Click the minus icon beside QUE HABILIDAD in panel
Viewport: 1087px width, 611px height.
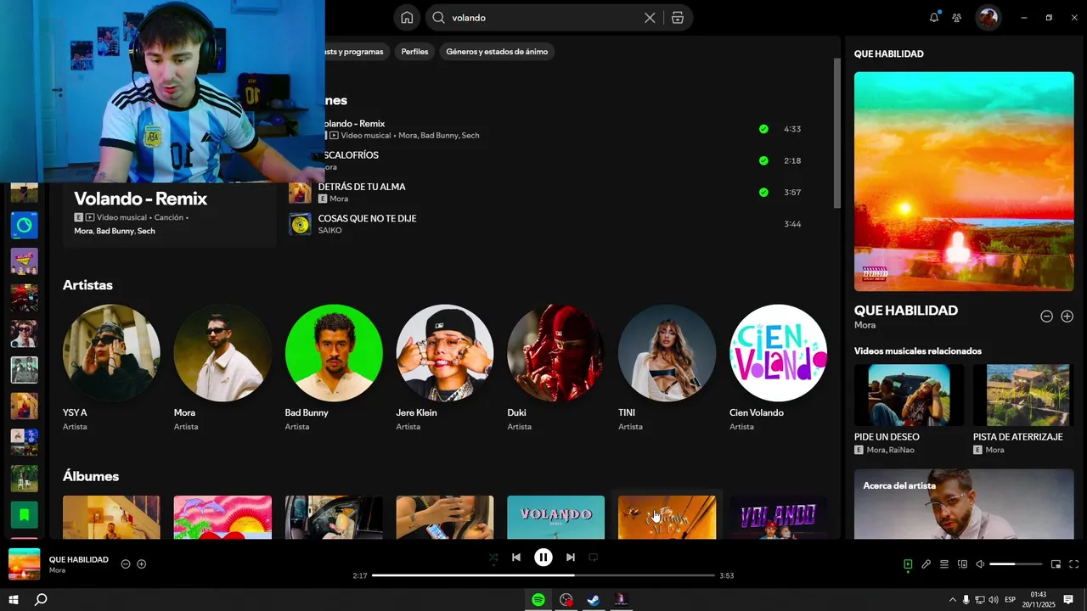[1046, 317]
